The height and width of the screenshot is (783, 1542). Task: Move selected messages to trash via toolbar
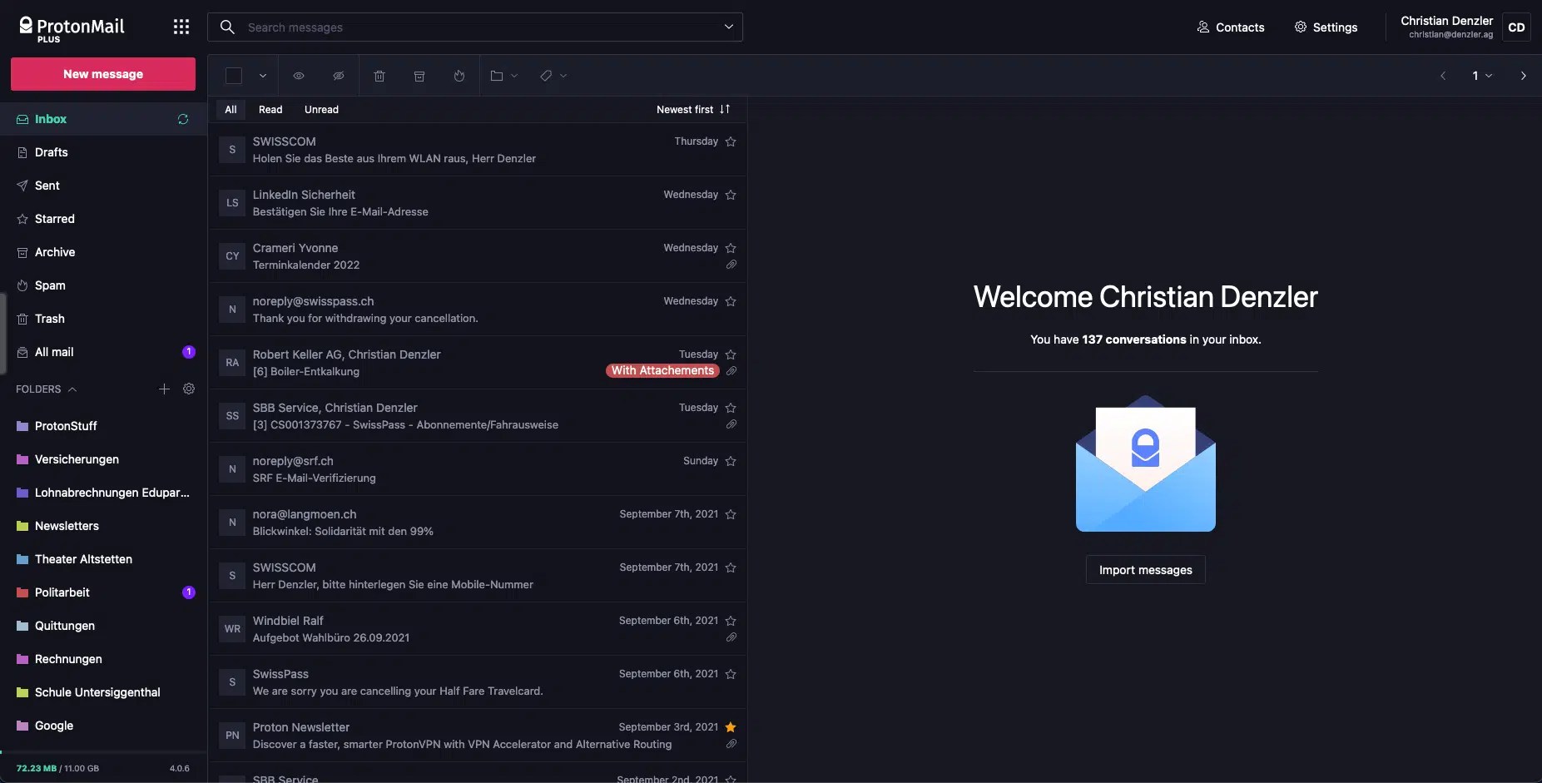click(x=379, y=76)
